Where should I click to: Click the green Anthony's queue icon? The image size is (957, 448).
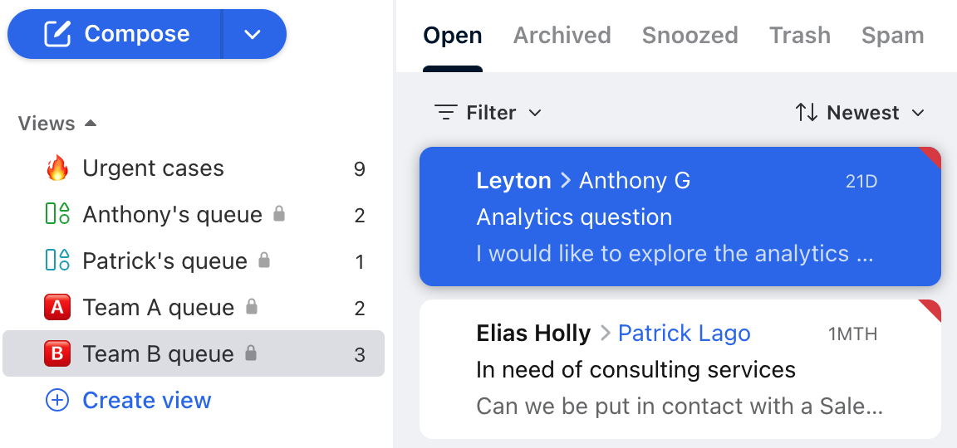click(57, 215)
